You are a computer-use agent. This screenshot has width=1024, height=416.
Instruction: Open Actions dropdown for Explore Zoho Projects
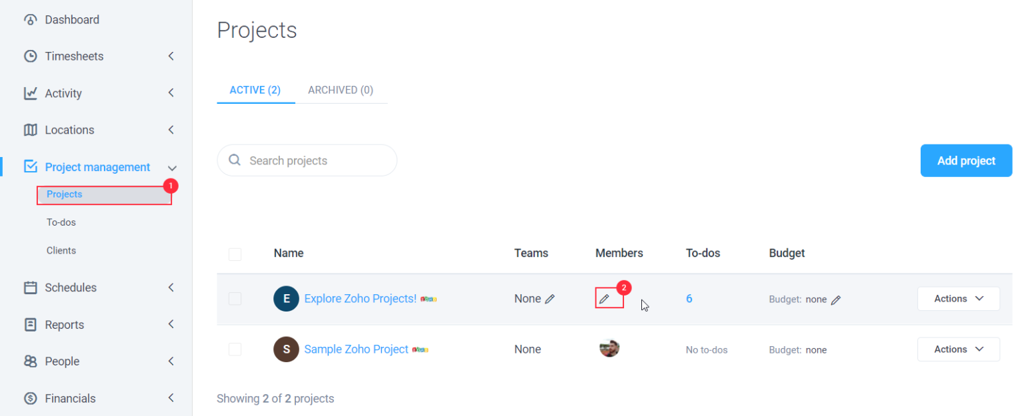coord(958,298)
